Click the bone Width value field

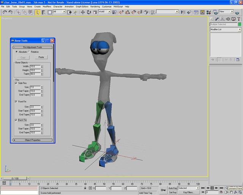coord(35,67)
